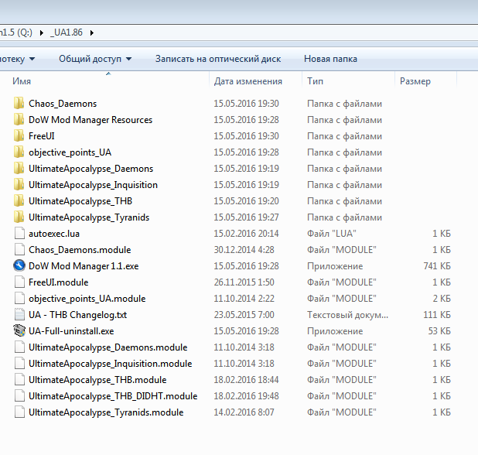478x455 pixels.
Task: Click the date '26.11.2015 1:50'
Action: tap(244, 282)
